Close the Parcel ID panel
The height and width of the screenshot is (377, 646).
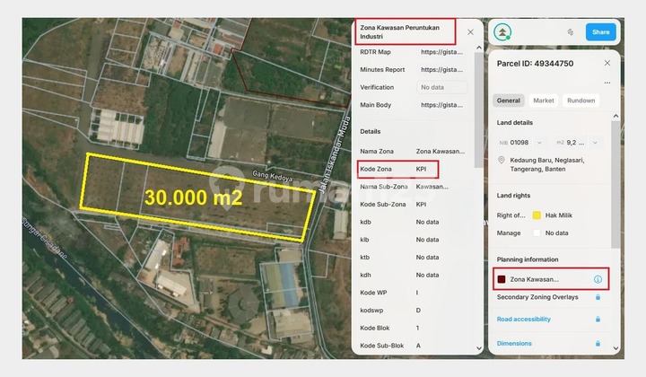pyautogui.click(x=607, y=63)
